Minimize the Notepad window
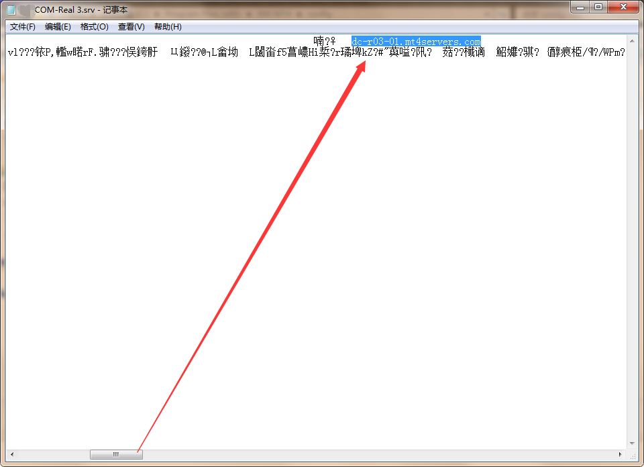The height and width of the screenshot is (467, 644). click(x=581, y=7)
